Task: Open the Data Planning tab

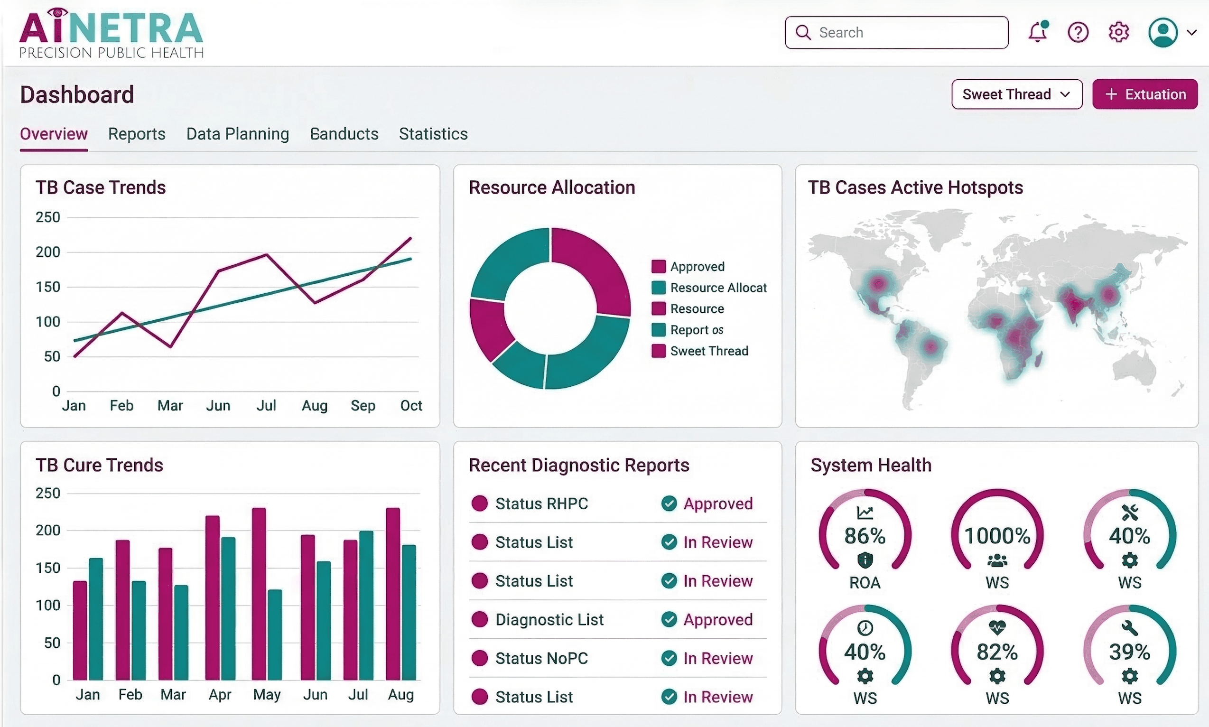Action: pyautogui.click(x=238, y=134)
